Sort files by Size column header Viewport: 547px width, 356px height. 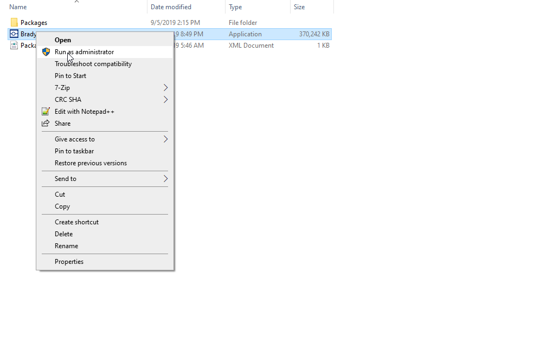(299, 7)
